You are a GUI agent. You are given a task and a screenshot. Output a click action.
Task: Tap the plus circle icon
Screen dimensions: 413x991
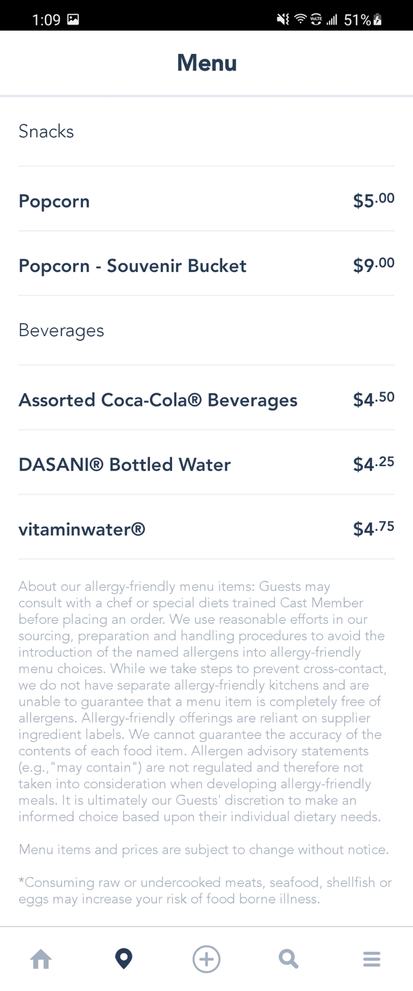coord(206,959)
